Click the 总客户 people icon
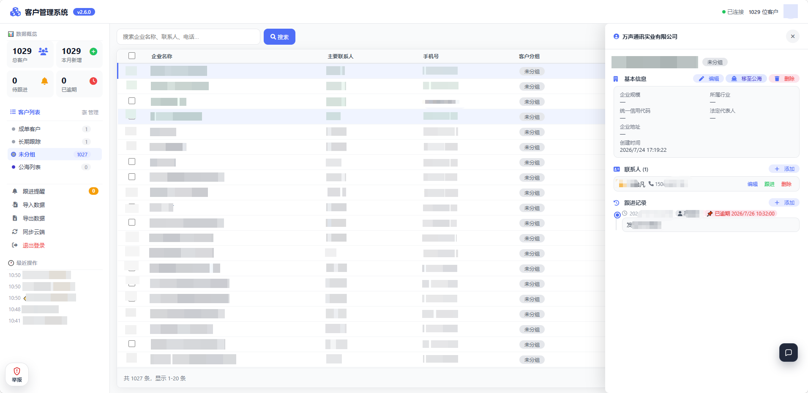 point(43,51)
